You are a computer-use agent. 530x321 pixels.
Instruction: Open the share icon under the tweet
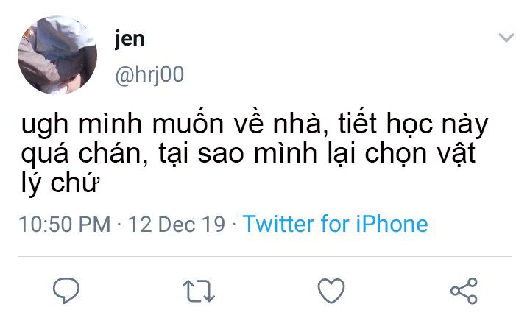click(x=464, y=291)
